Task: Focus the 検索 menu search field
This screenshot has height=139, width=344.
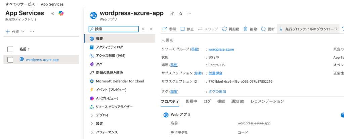Action: click(x=114, y=29)
